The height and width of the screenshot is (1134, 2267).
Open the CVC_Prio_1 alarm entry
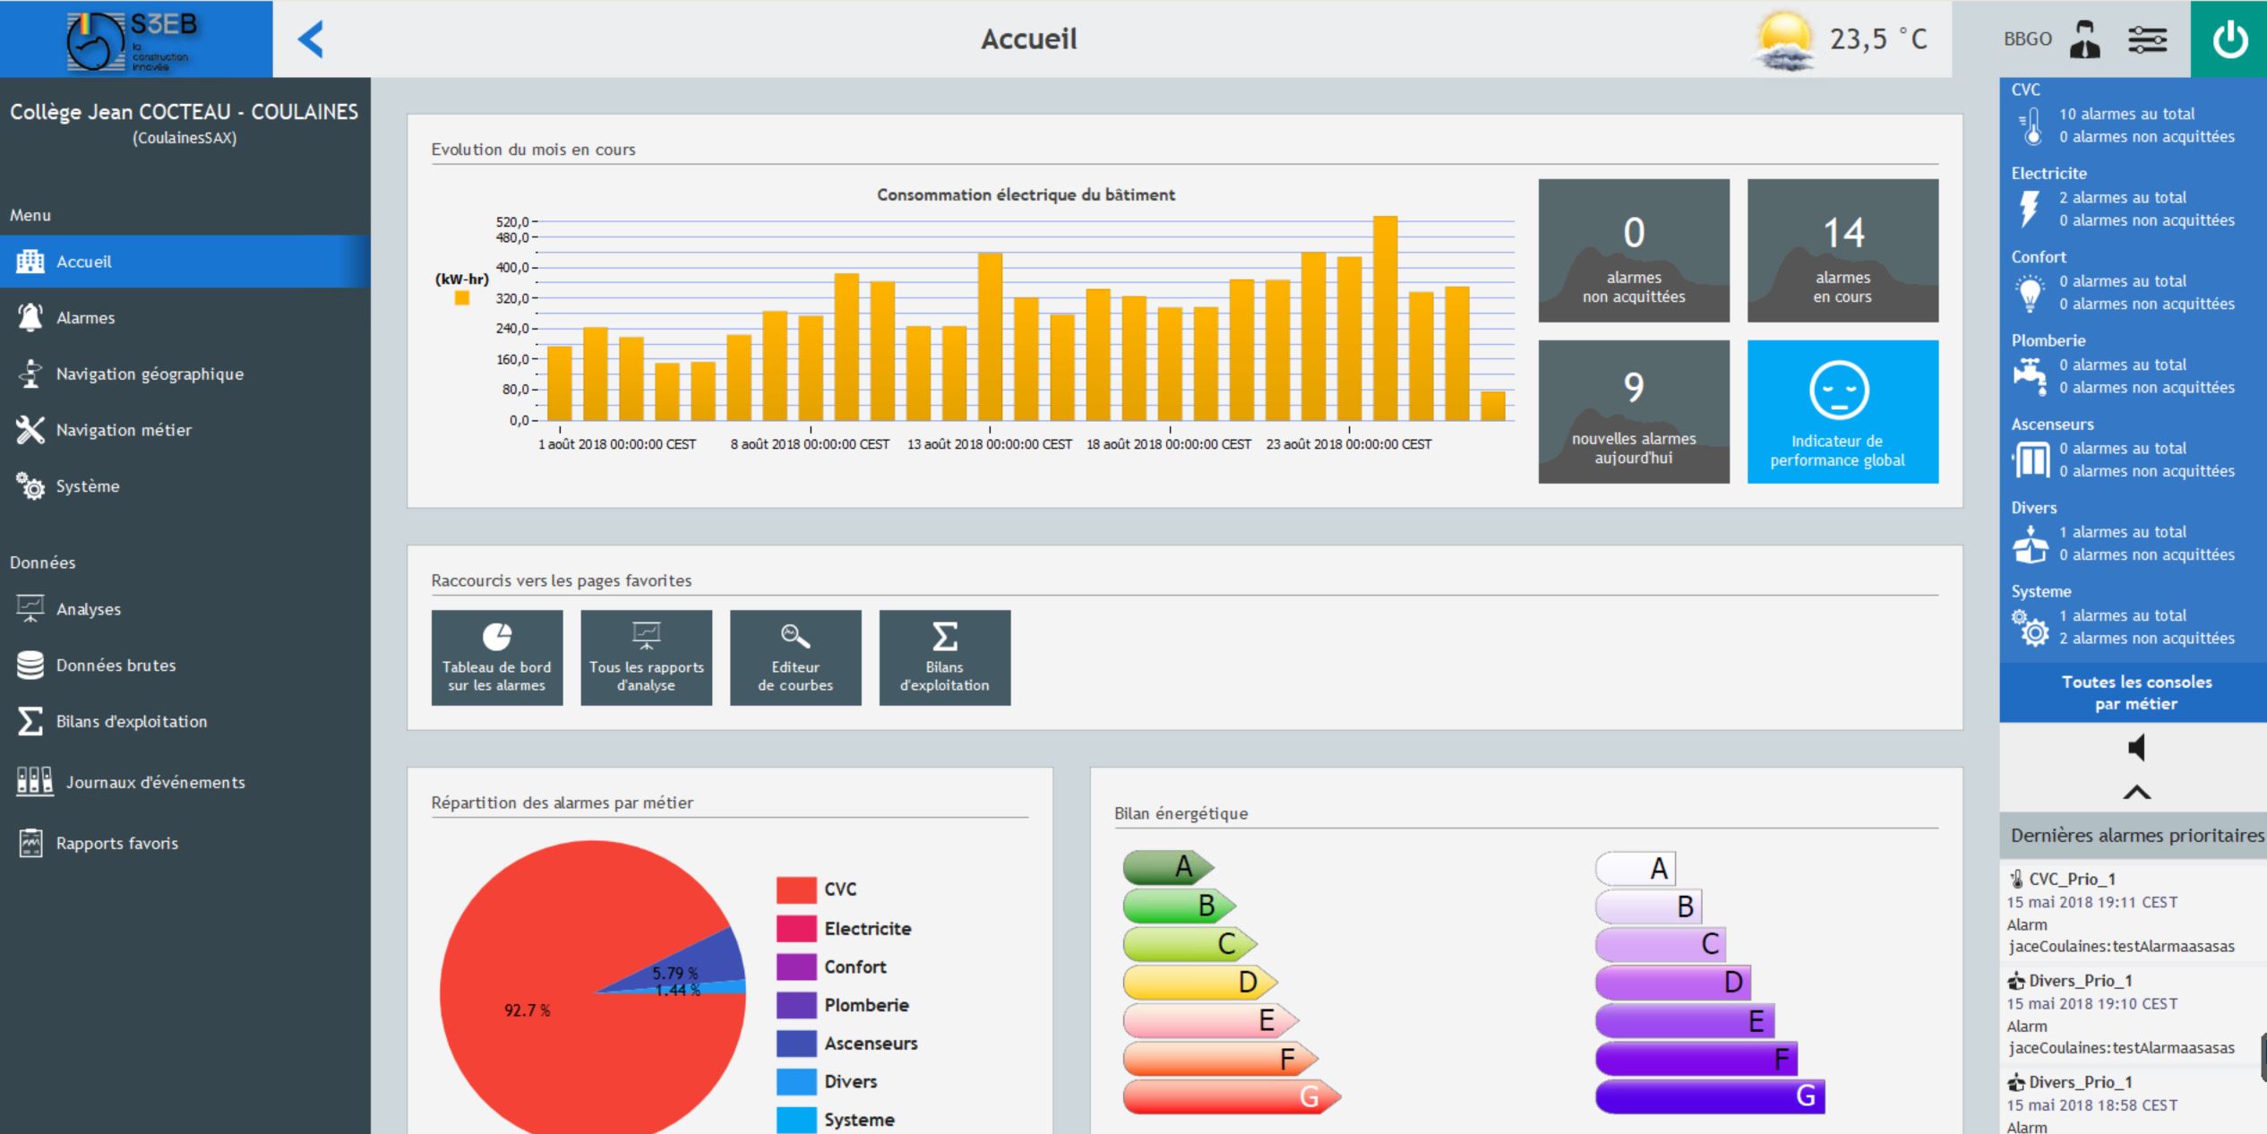click(2134, 912)
